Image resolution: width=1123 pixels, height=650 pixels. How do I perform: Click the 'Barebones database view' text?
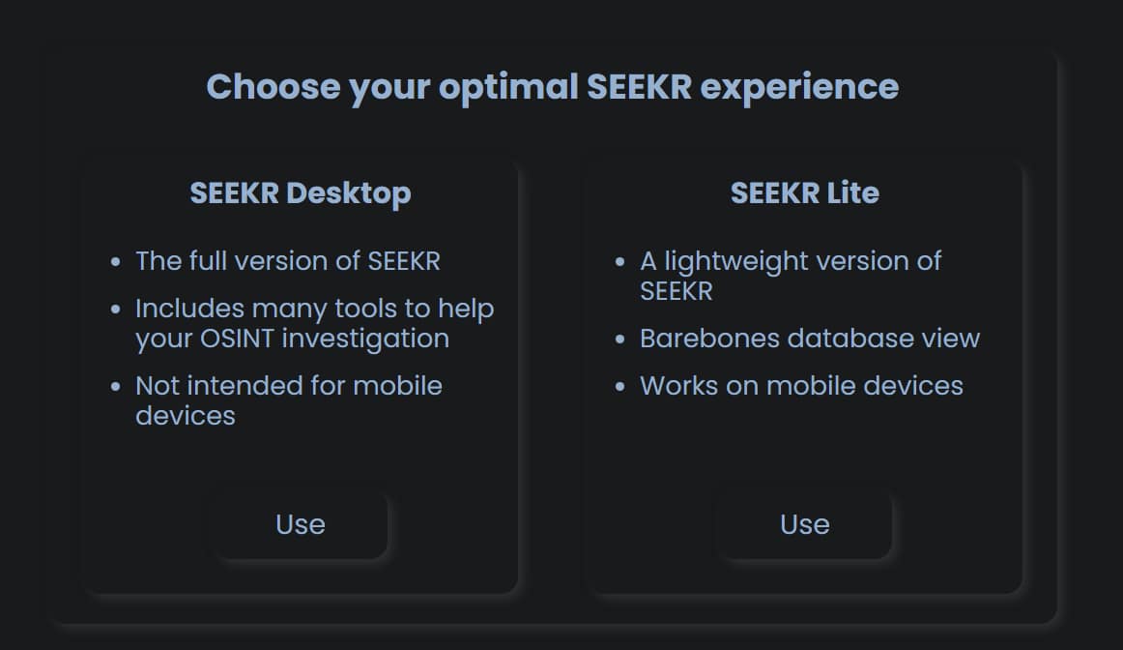pos(810,339)
